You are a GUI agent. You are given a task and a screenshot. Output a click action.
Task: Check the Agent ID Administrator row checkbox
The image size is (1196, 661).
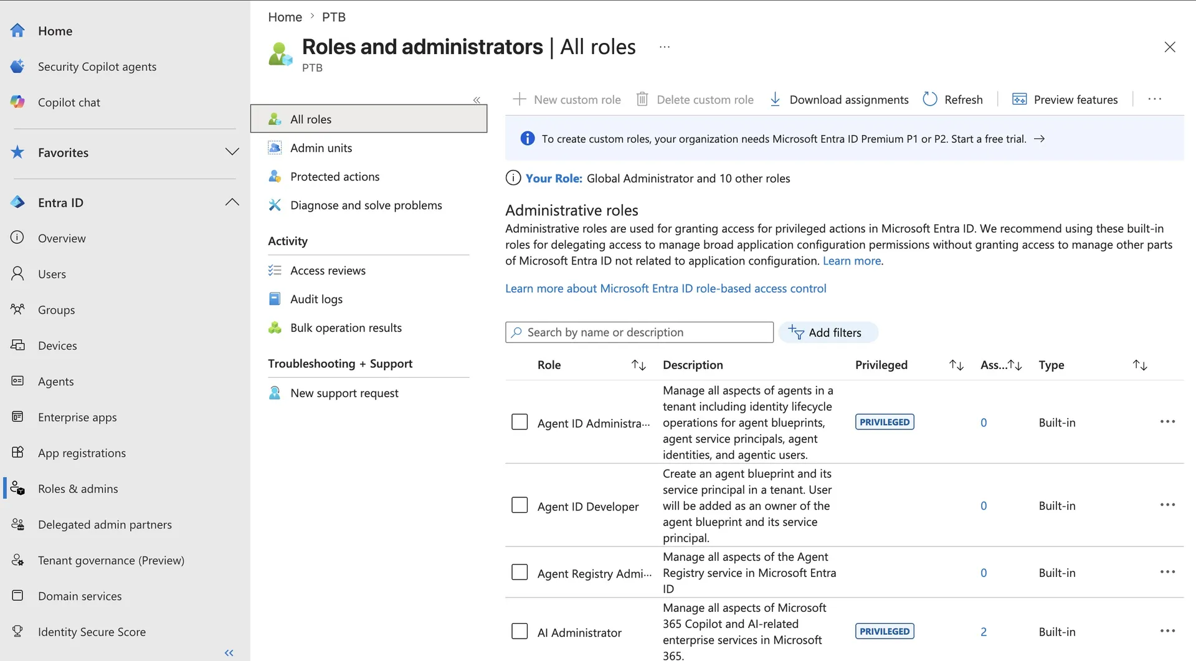520,422
